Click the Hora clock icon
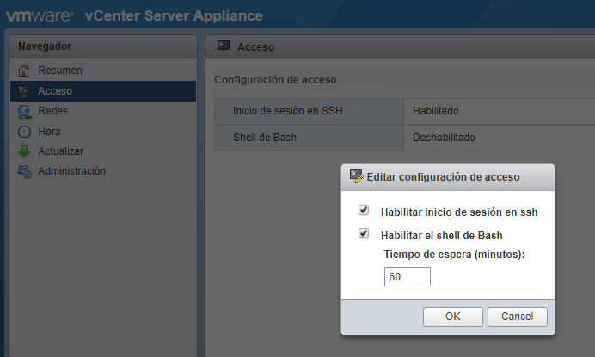 pyautogui.click(x=24, y=132)
